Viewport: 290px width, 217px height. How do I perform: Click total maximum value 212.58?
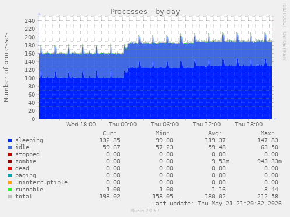tap(268, 197)
